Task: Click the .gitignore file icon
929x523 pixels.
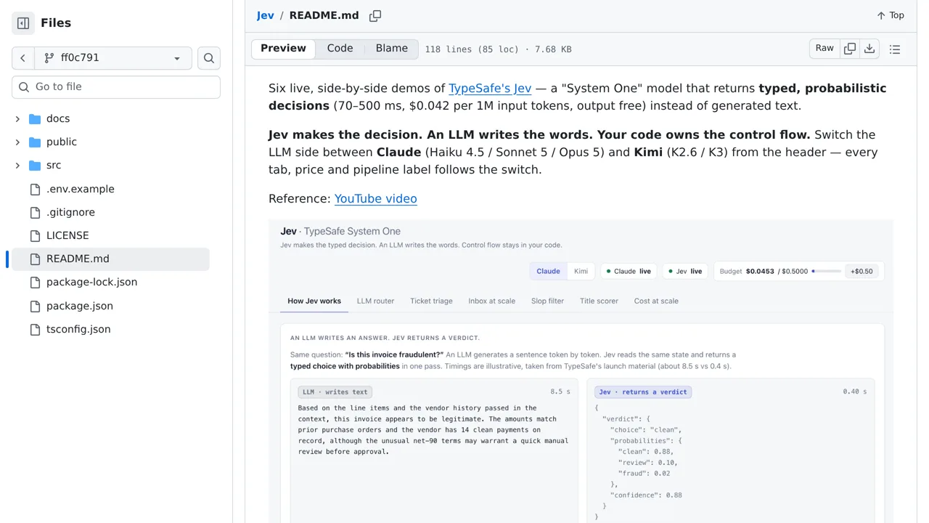Action: (35, 212)
